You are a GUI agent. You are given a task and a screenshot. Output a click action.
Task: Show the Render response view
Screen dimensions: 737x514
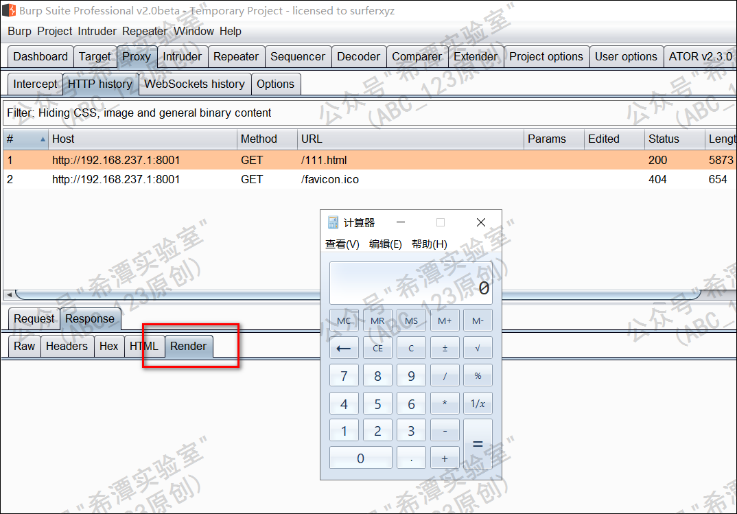coord(189,347)
